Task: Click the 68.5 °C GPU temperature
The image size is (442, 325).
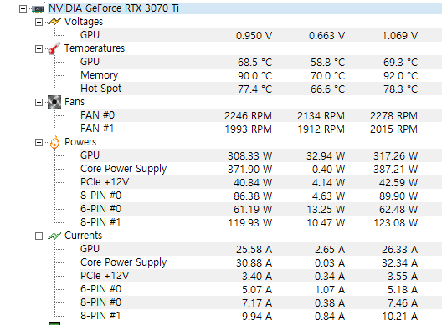Action: pos(254,63)
